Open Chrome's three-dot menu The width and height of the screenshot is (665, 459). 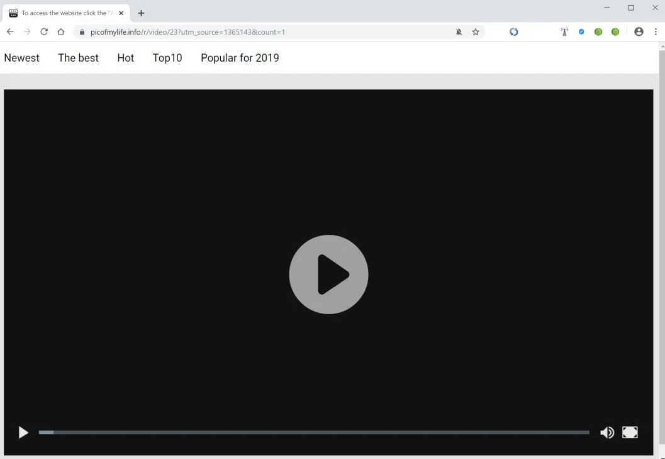[x=656, y=32]
